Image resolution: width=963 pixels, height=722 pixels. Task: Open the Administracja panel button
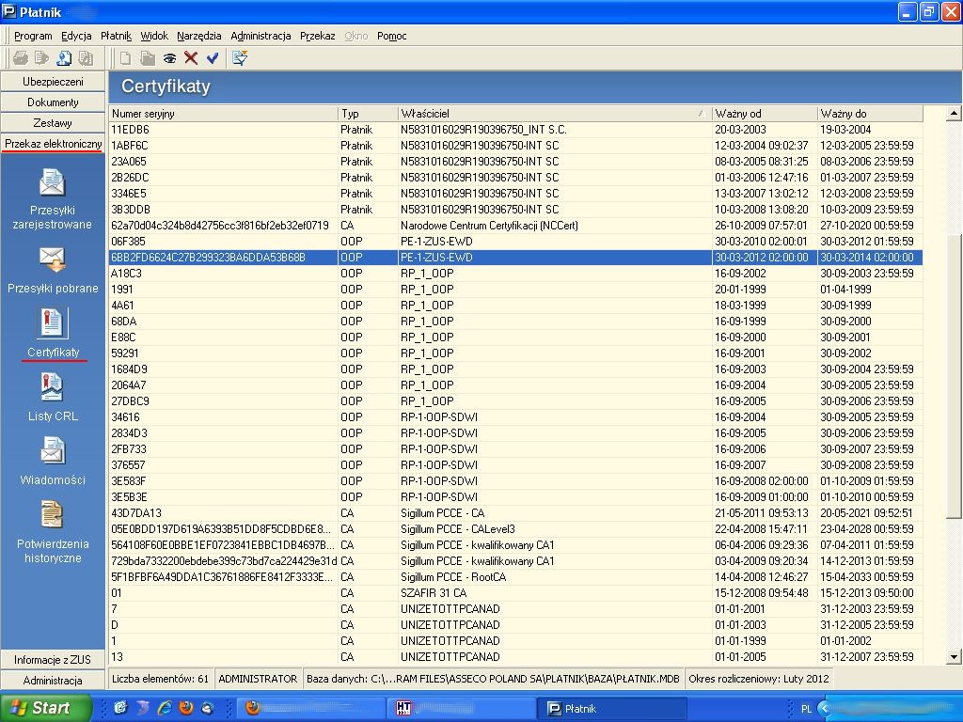[x=53, y=681]
